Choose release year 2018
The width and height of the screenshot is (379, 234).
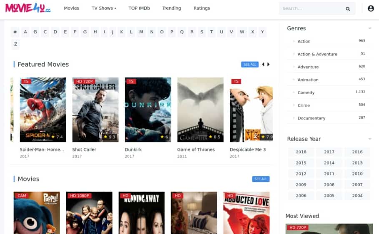click(x=301, y=152)
